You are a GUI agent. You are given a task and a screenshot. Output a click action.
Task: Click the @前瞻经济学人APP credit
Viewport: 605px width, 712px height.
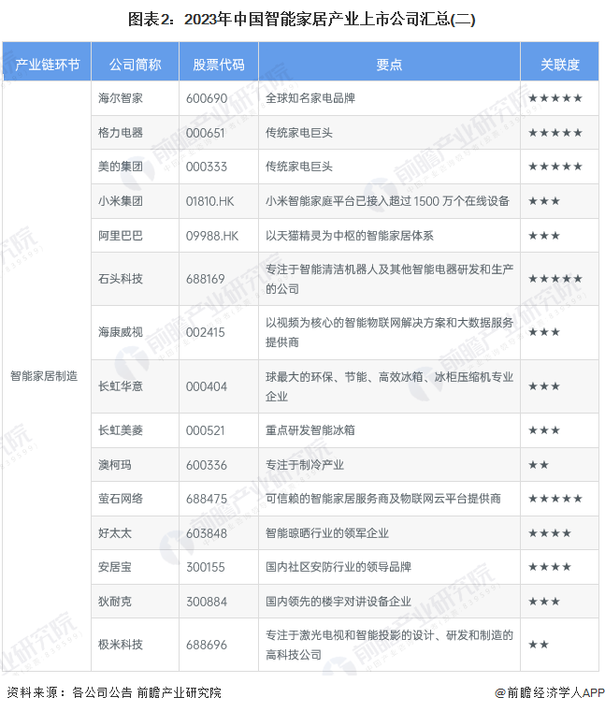[x=549, y=693]
